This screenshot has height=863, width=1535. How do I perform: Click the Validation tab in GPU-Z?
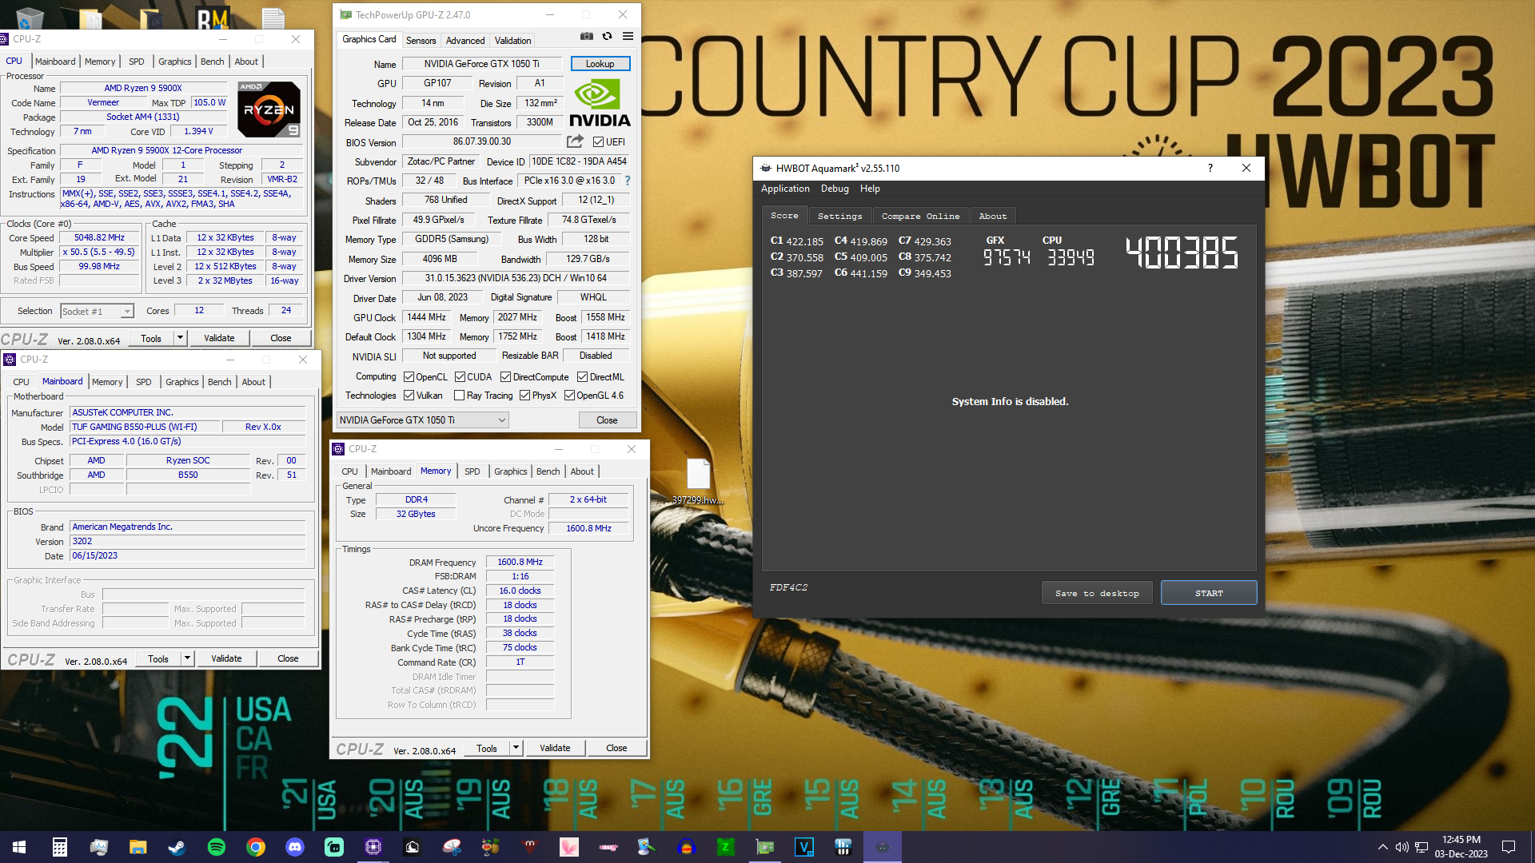512,41
